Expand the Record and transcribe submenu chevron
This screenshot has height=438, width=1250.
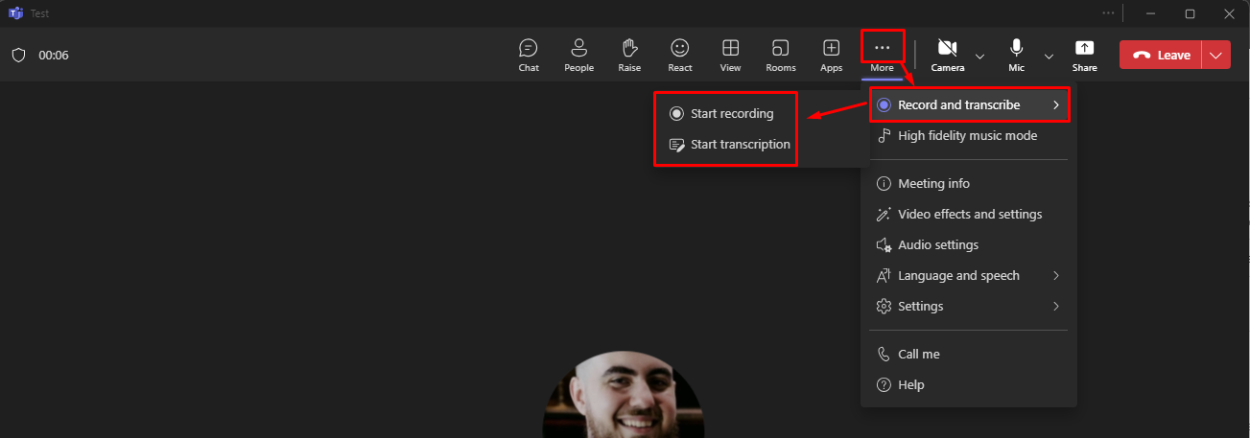(1056, 104)
